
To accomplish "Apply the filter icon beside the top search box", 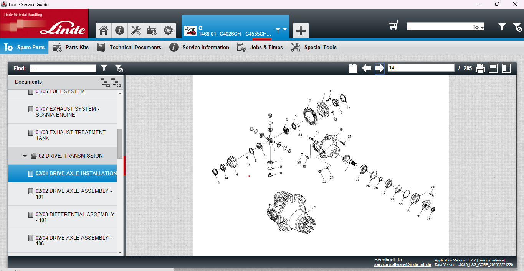I will click(x=502, y=26).
